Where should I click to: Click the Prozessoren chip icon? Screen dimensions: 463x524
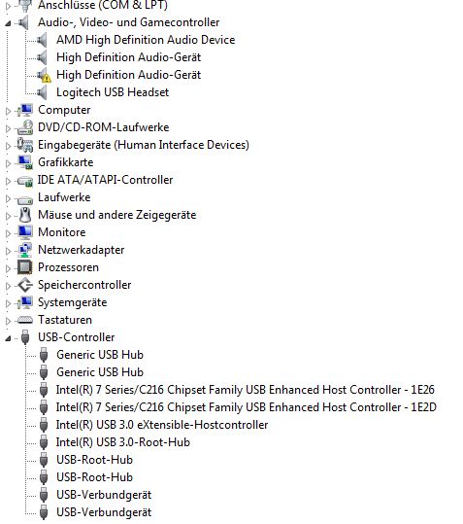(25, 267)
